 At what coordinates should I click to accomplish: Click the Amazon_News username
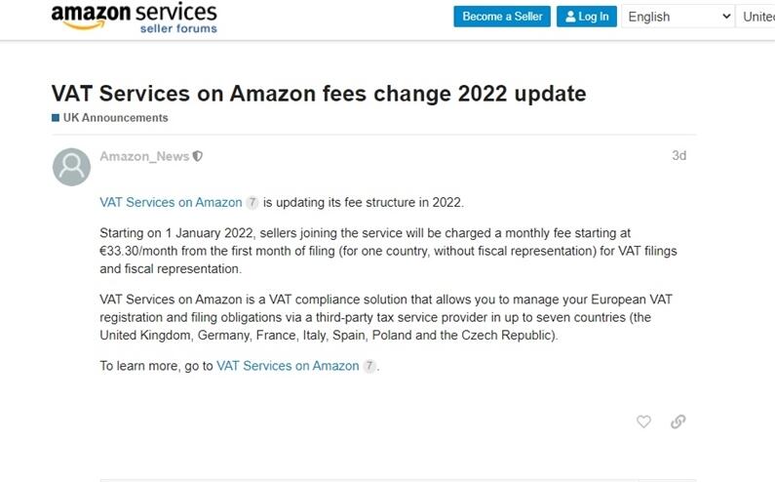(x=144, y=156)
